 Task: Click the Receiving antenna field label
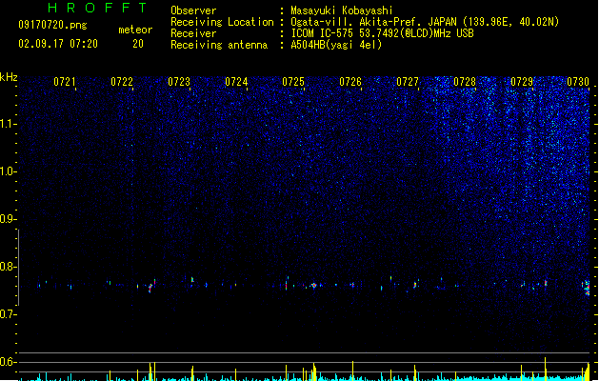point(219,45)
